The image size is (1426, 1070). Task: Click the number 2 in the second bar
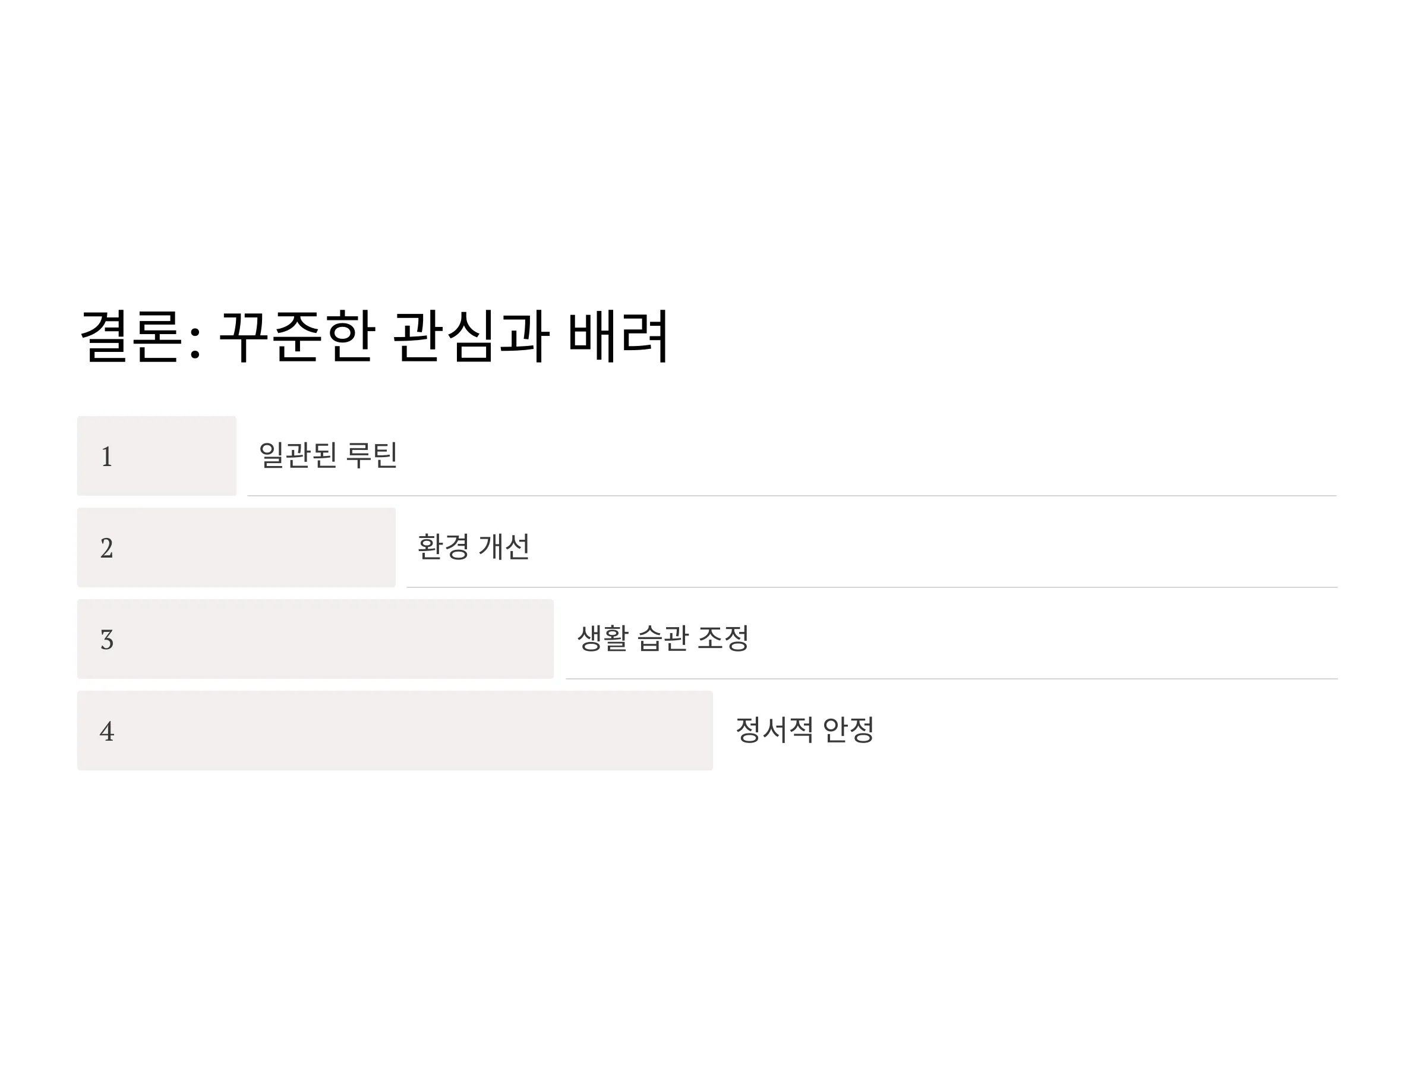coord(107,548)
